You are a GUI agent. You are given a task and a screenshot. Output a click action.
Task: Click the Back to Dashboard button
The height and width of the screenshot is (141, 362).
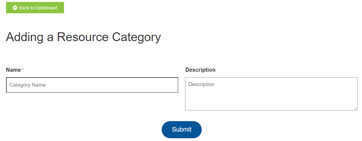(35, 8)
